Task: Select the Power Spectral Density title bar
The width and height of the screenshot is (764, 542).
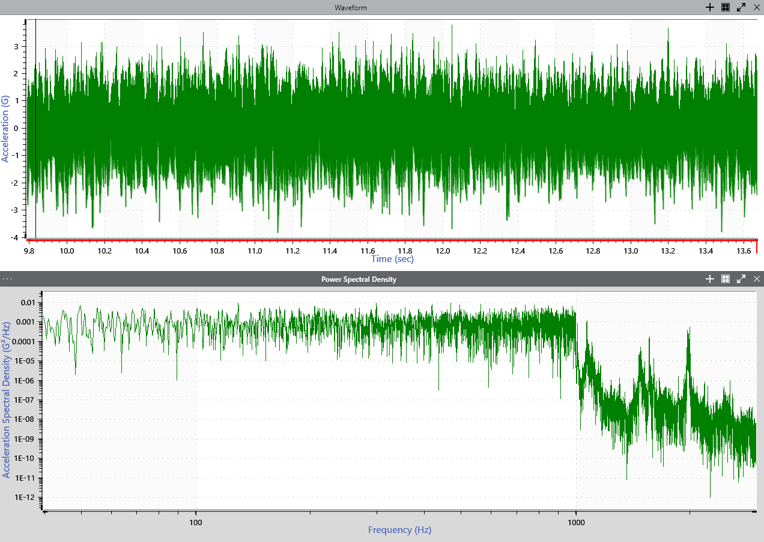Action: pos(359,279)
